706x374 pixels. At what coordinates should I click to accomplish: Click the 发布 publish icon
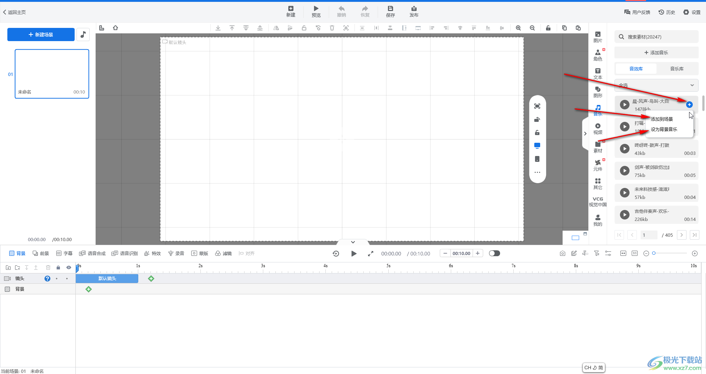coord(414,11)
